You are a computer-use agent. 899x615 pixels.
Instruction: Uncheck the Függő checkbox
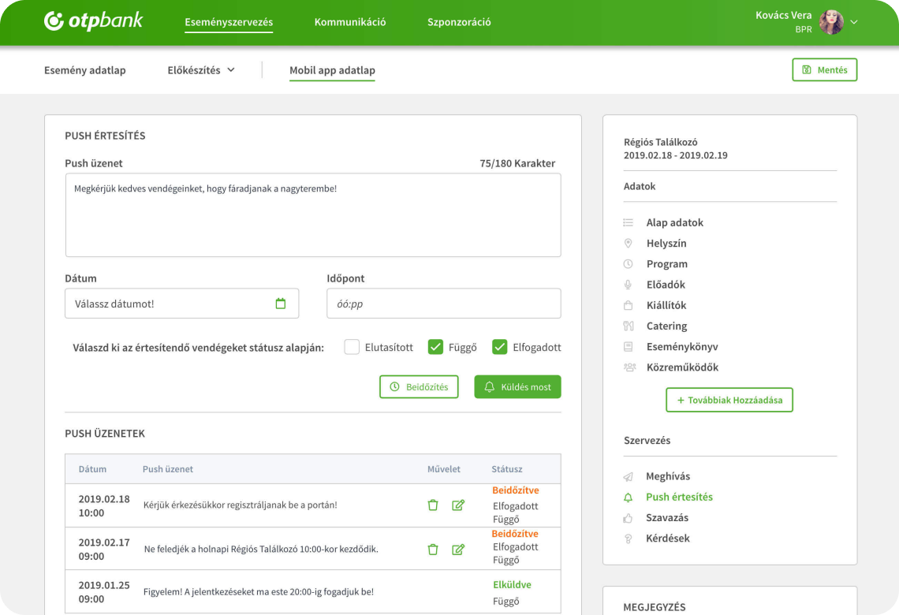coord(436,347)
